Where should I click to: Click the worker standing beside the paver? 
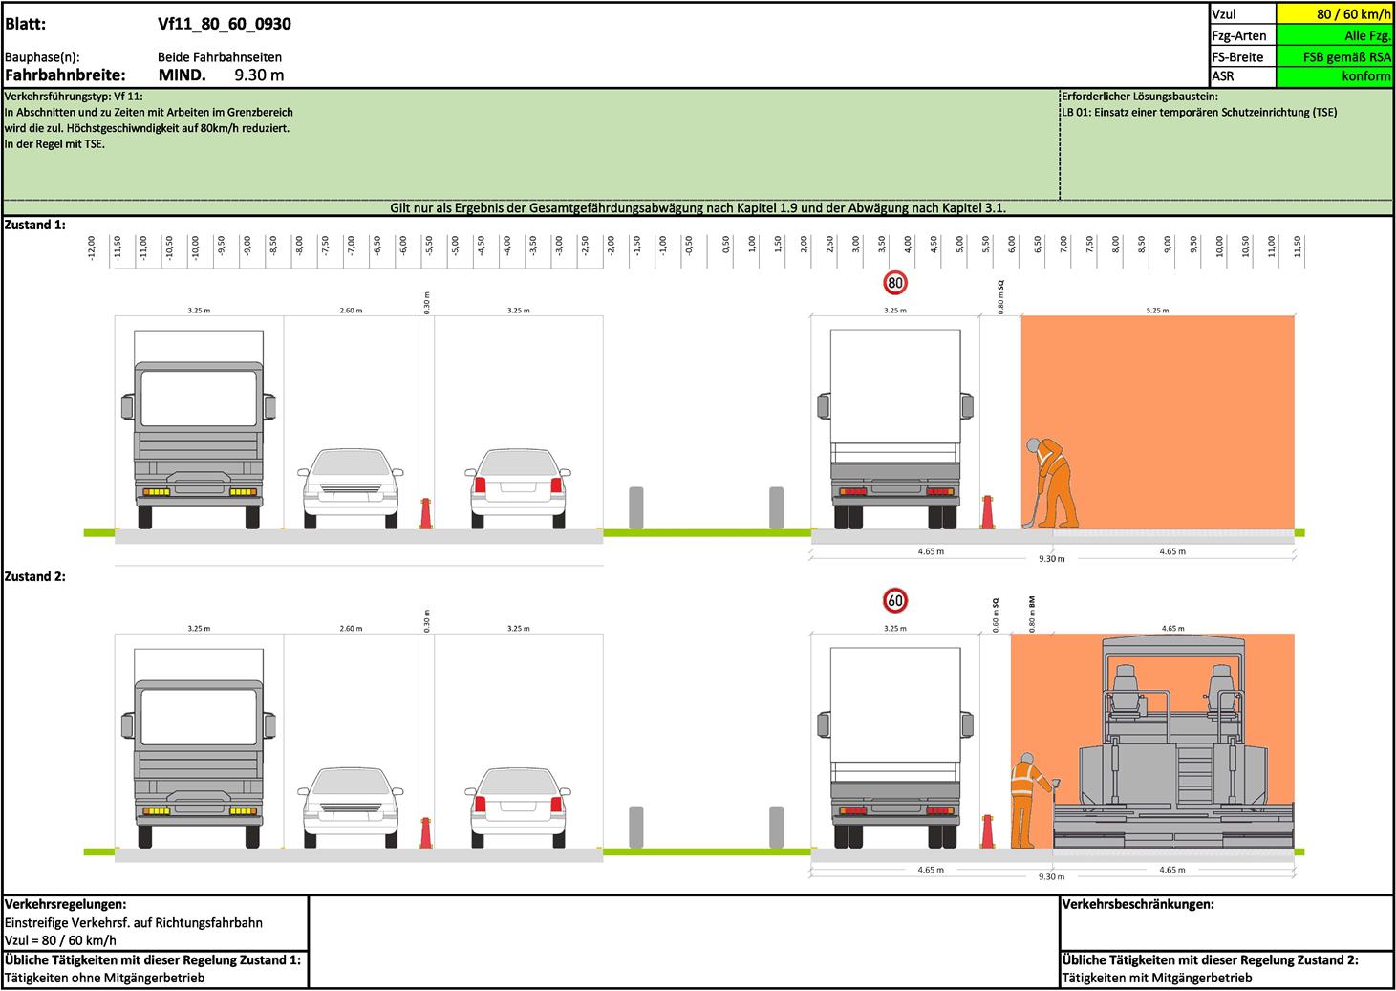(1025, 799)
